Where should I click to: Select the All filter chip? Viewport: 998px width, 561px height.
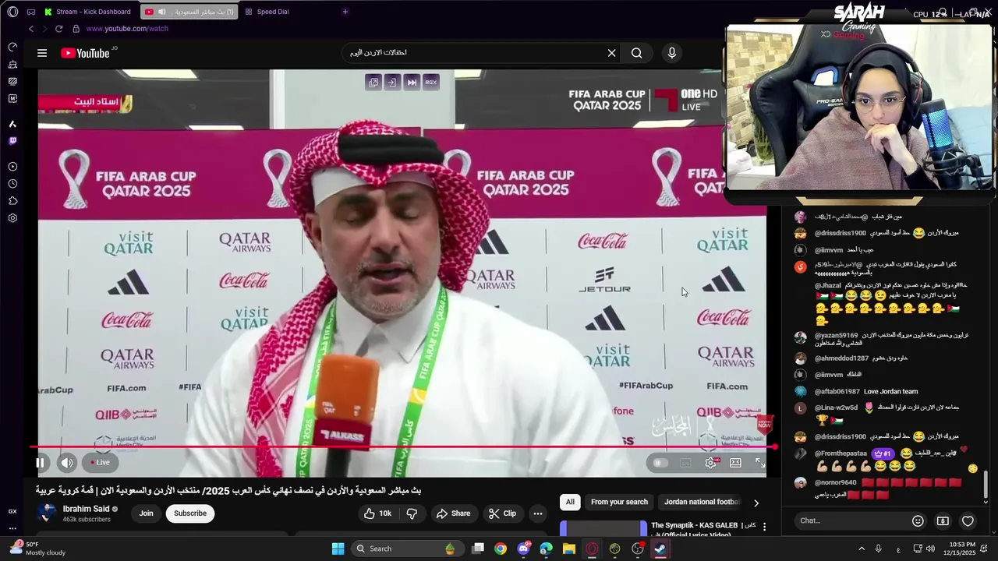570,502
